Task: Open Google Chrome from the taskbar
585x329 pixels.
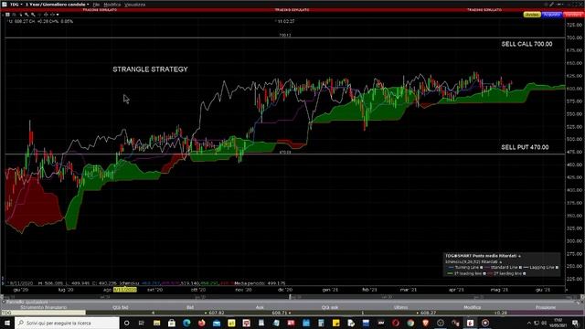Action: [x=410, y=323]
